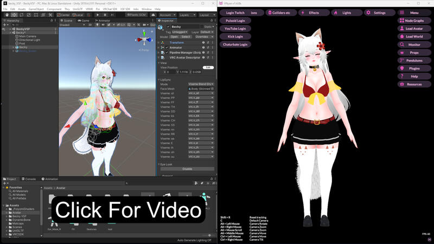The image size is (434, 244).
Task: Click the scene orientation gizmo
Action: (144, 39)
